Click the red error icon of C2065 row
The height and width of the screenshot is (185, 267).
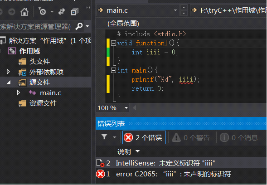tap(100, 174)
